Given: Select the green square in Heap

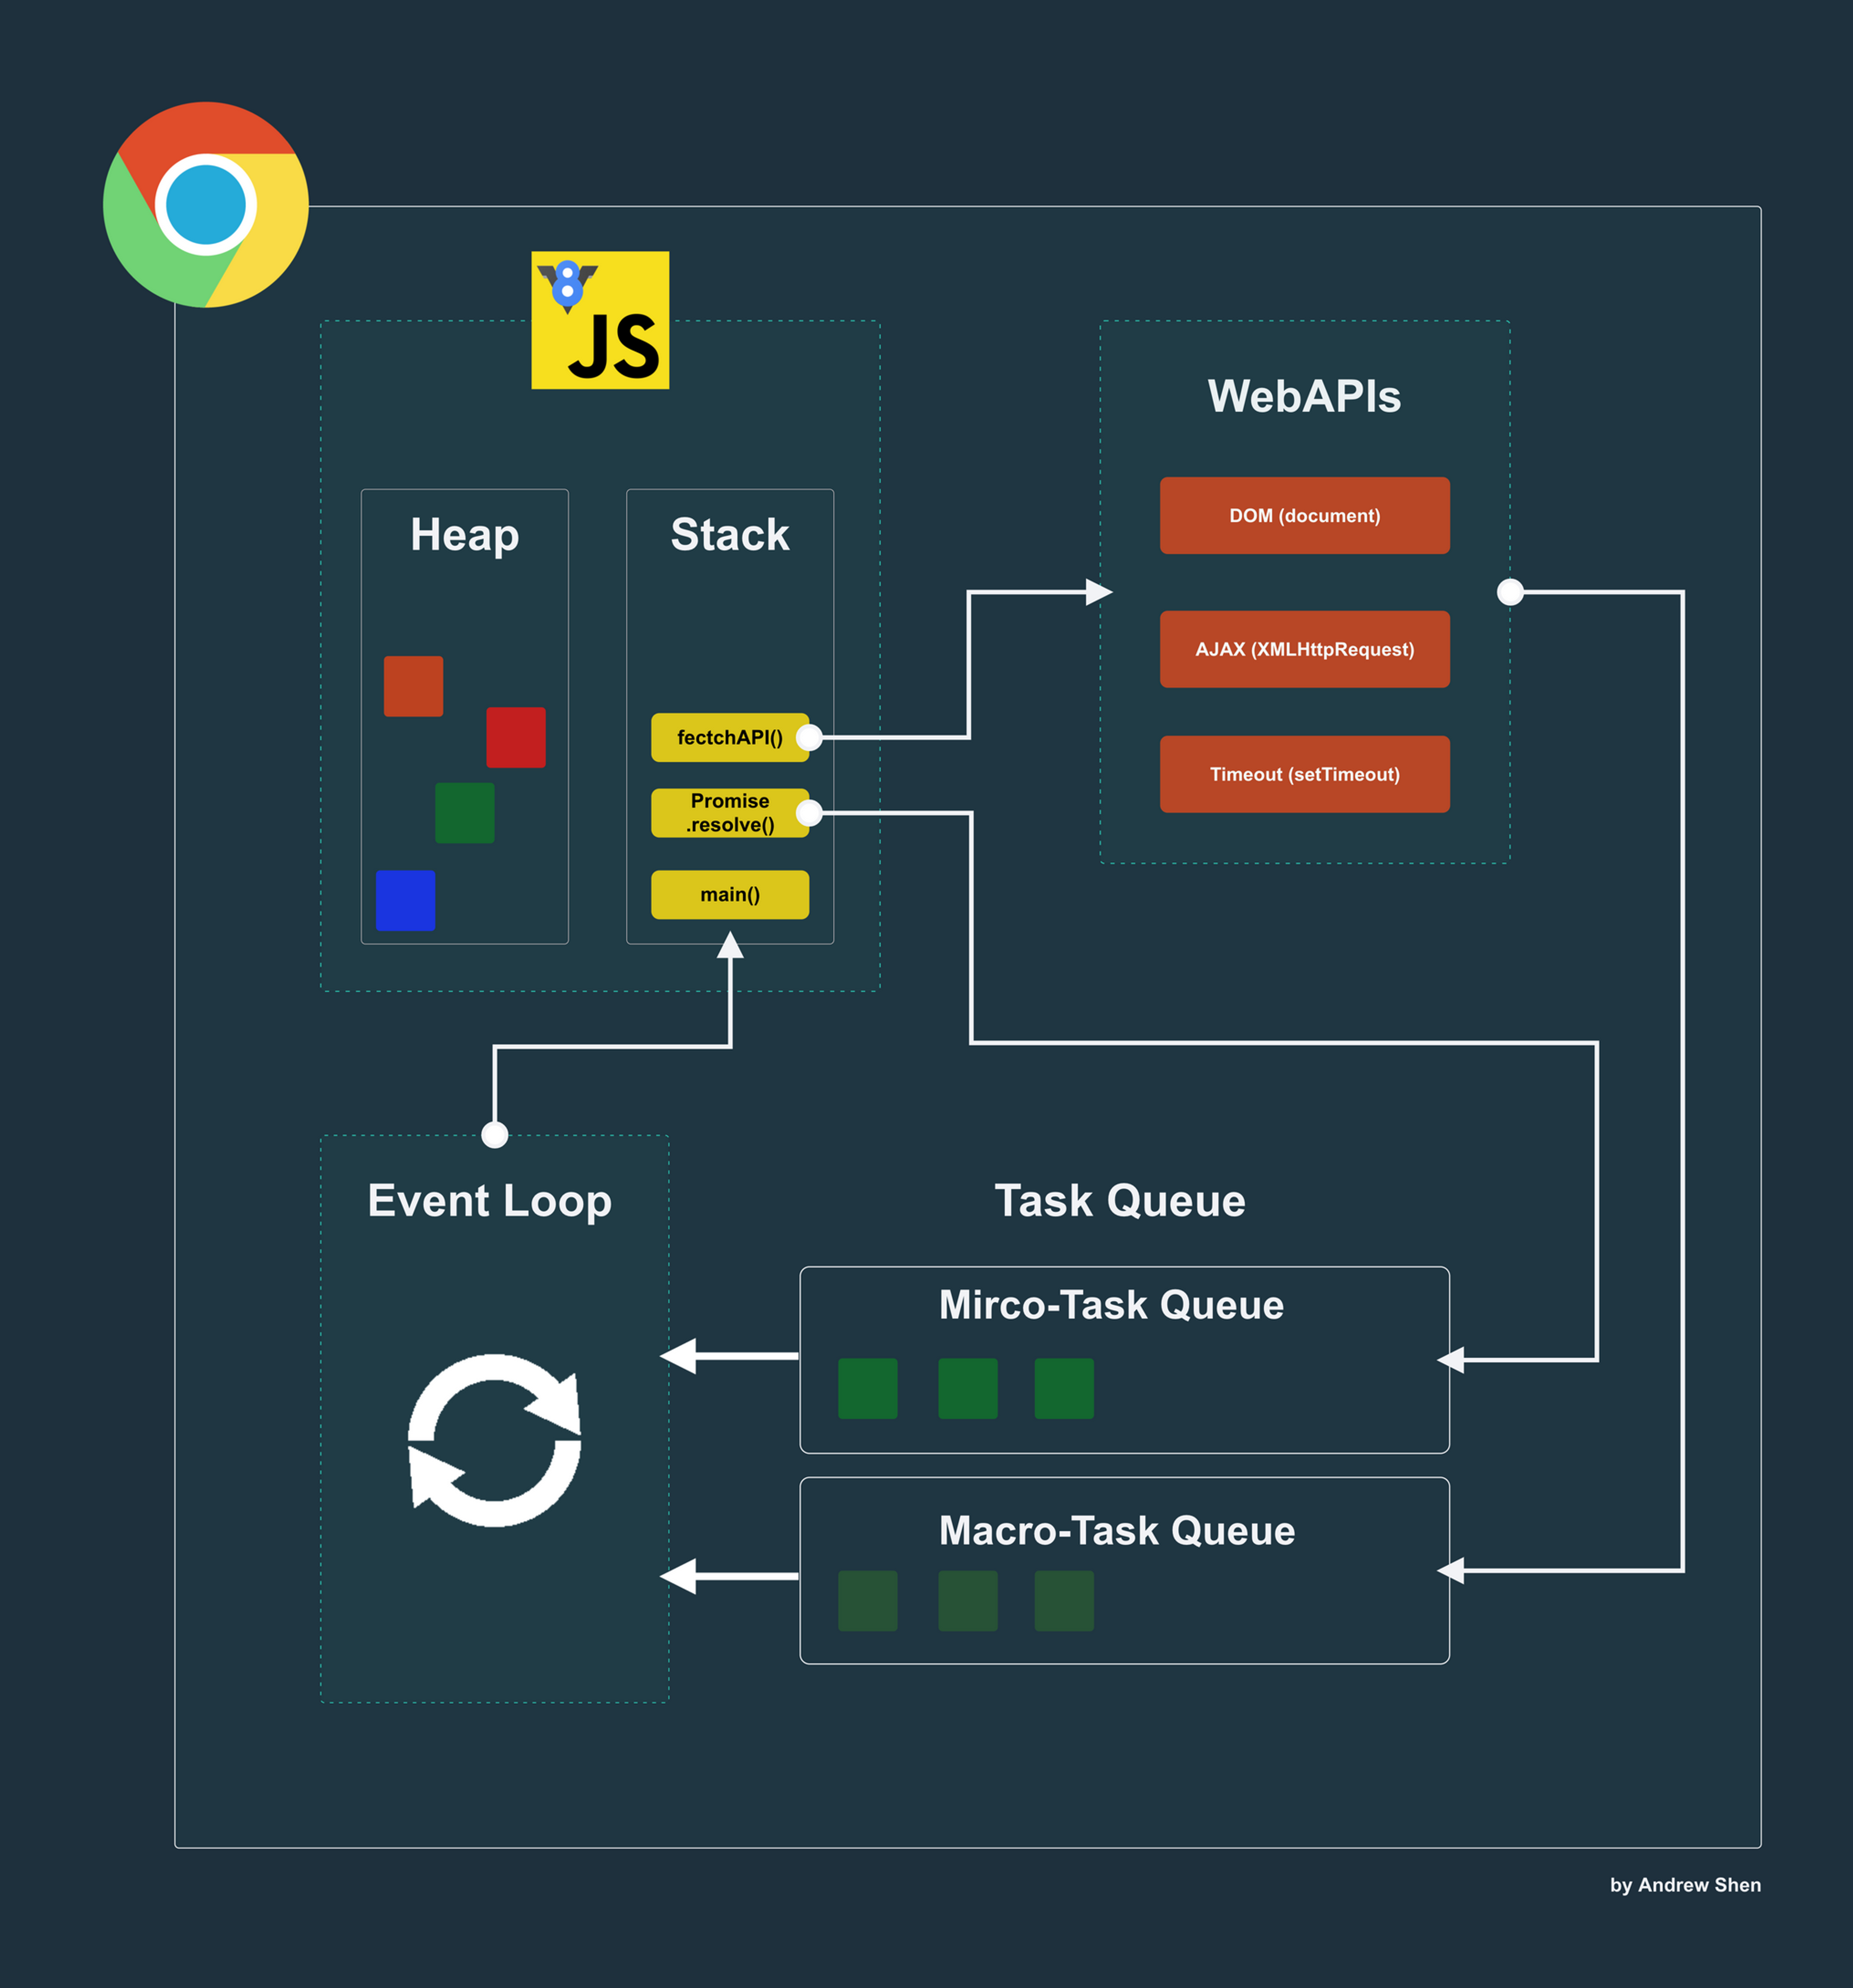Looking at the screenshot, I should coord(465,813).
